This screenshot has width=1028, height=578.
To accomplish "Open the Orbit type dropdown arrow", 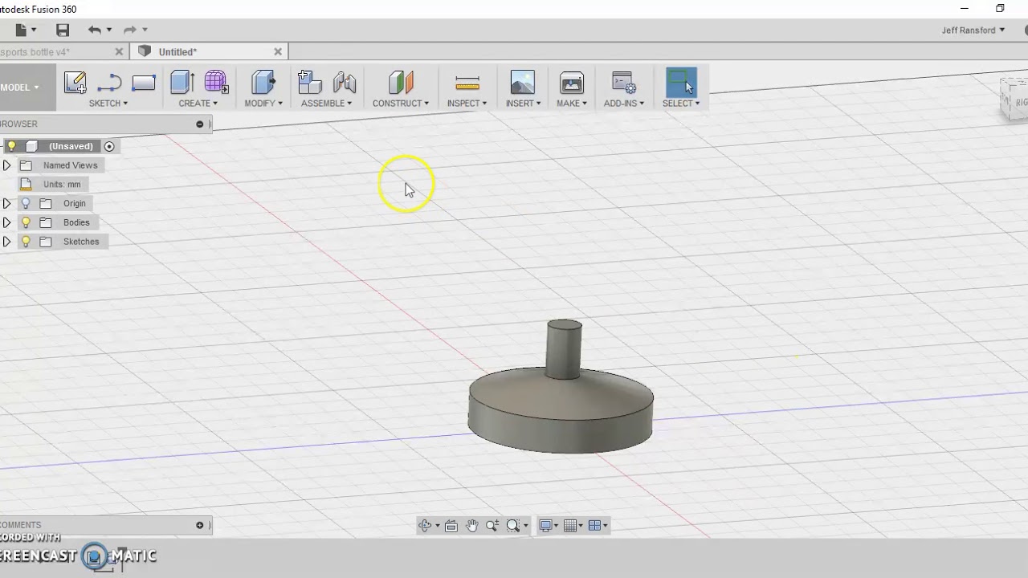I will tap(437, 525).
